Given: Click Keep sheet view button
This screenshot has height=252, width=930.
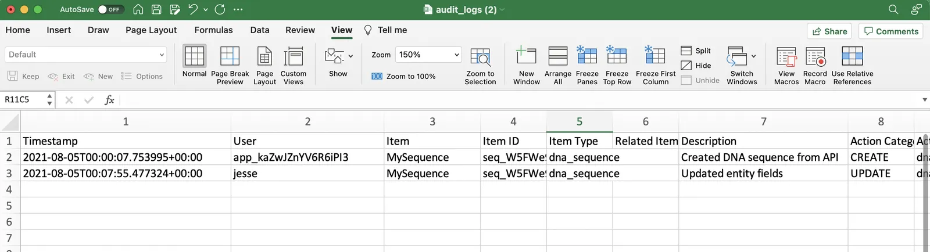Looking at the screenshot, I should coord(23,77).
